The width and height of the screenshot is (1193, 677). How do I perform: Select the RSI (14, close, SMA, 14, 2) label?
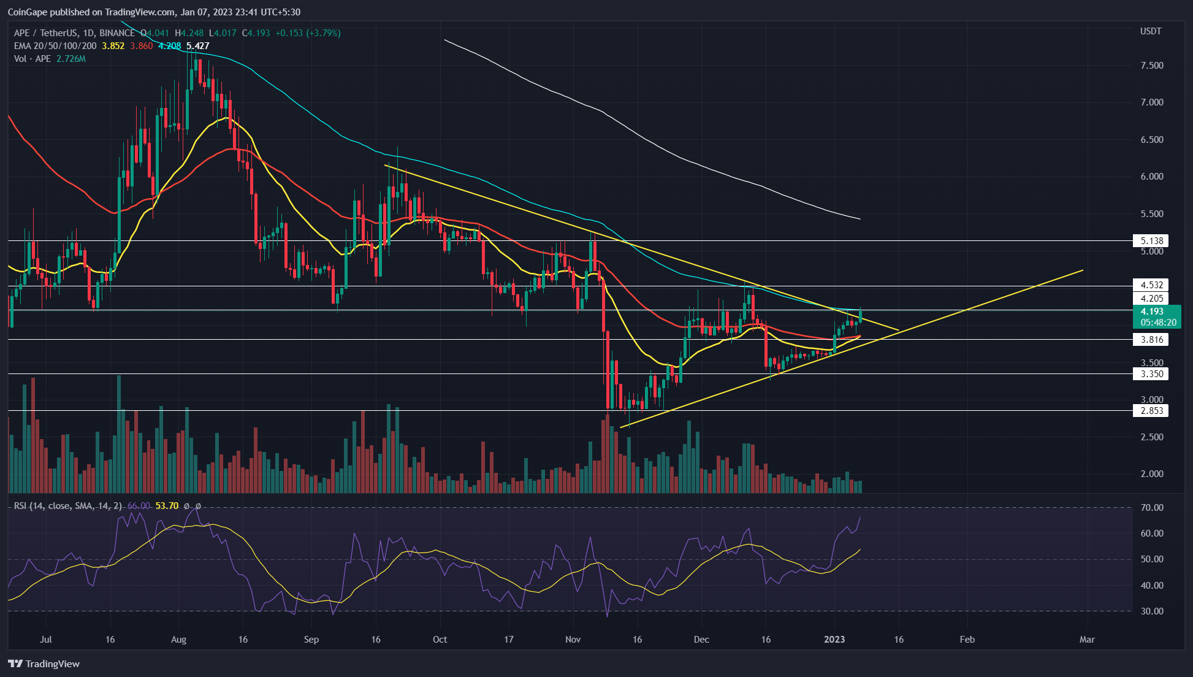(x=68, y=506)
